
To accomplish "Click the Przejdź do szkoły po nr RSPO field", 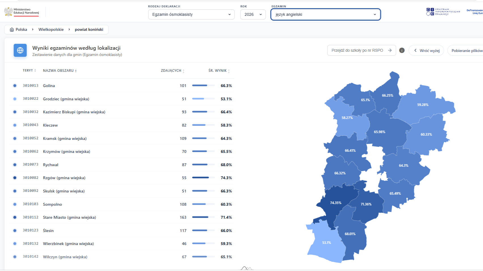I will pyautogui.click(x=361, y=50).
